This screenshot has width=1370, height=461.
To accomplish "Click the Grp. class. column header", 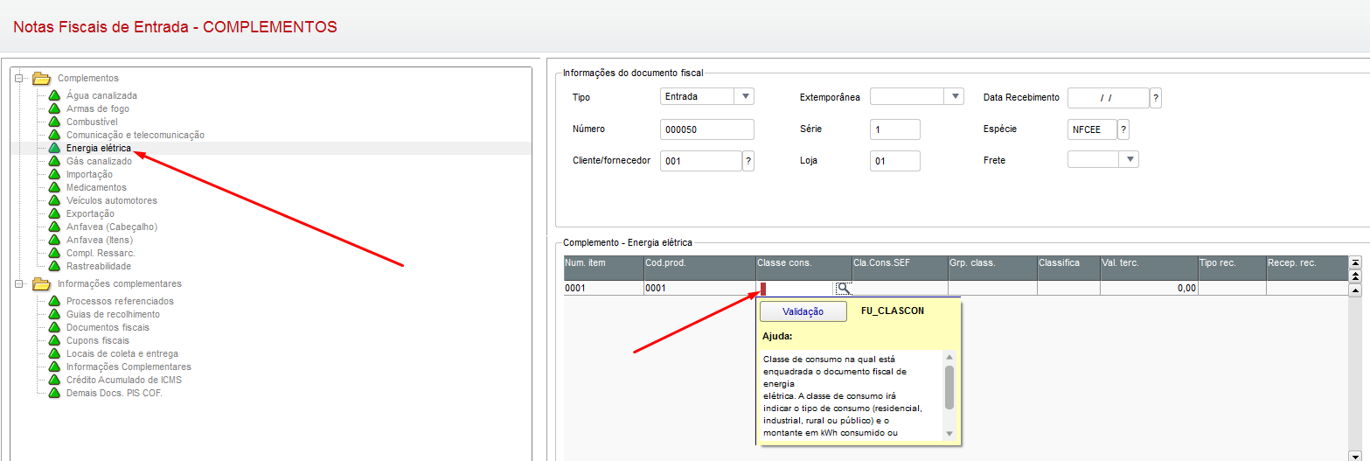I will pos(992,268).
